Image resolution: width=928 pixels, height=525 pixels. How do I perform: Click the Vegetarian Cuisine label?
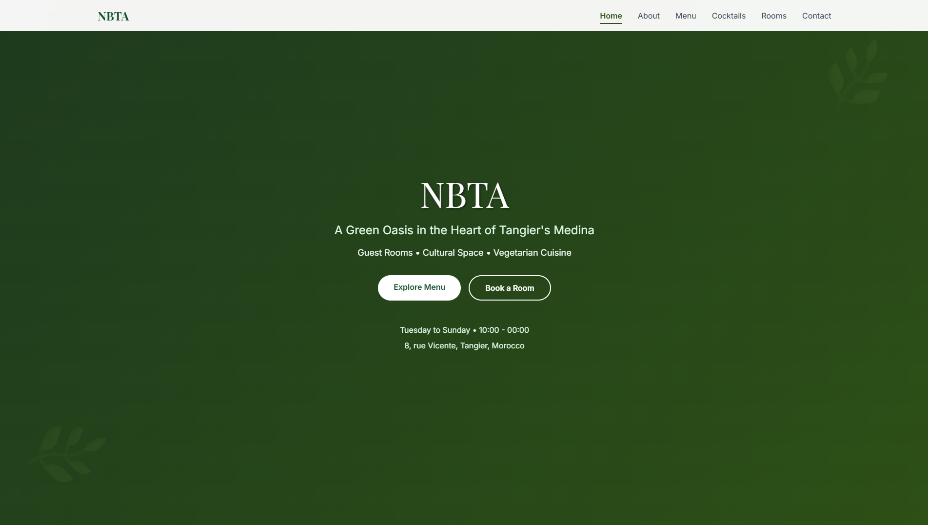point(532,253)
